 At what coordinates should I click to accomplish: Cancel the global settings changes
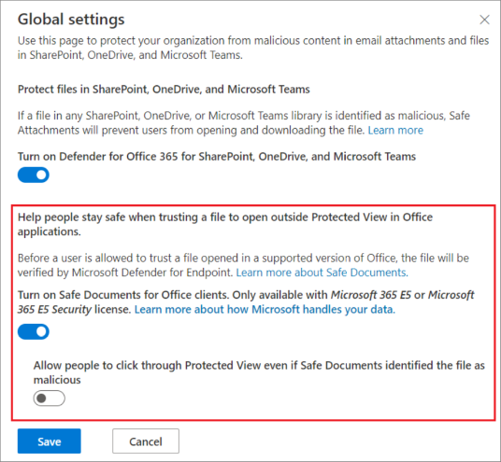point(146,441)
